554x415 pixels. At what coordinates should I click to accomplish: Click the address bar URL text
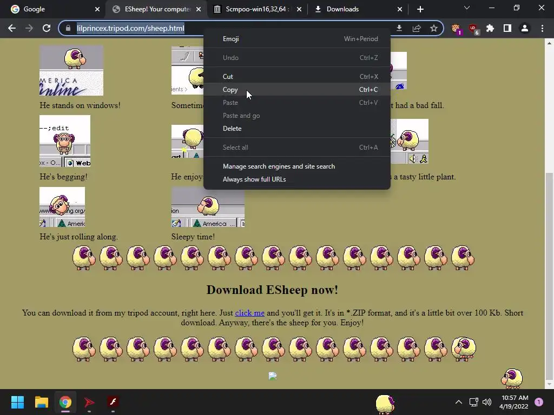(x=130, y=28)
